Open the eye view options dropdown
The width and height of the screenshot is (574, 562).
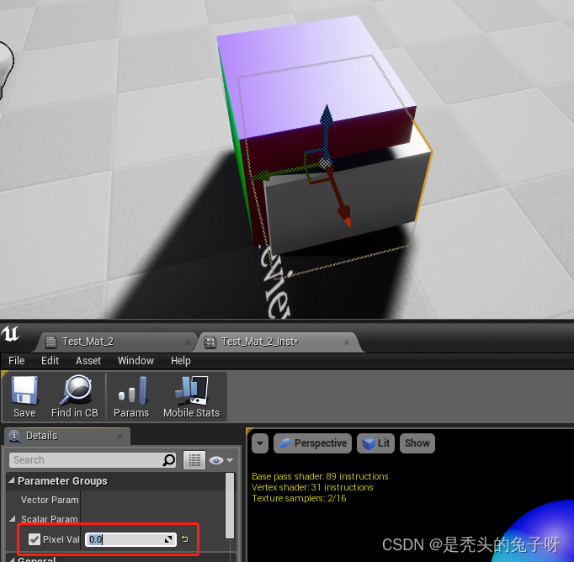[221, 460]
